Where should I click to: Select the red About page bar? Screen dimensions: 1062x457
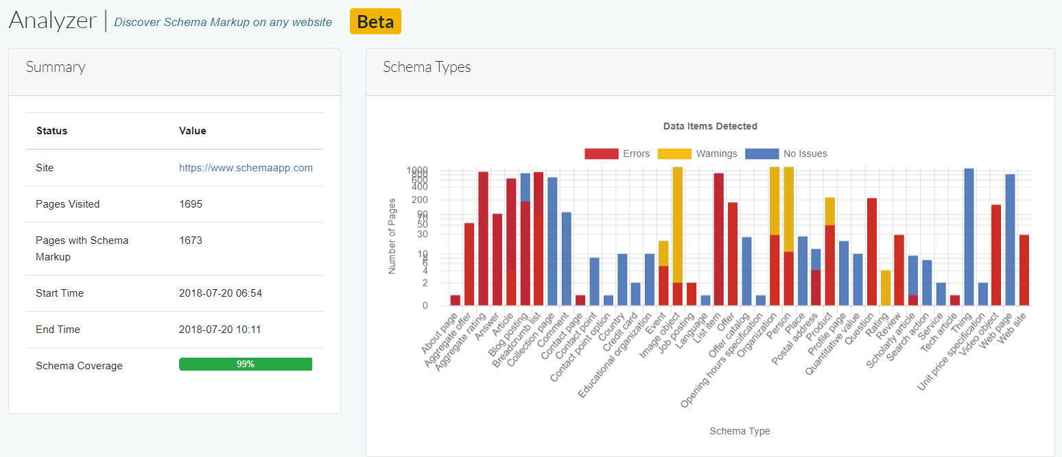[x=456, y=300]
